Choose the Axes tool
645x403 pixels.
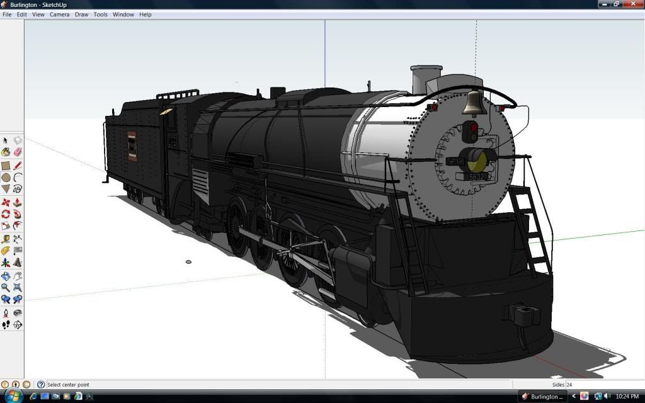tap(5, 263)
